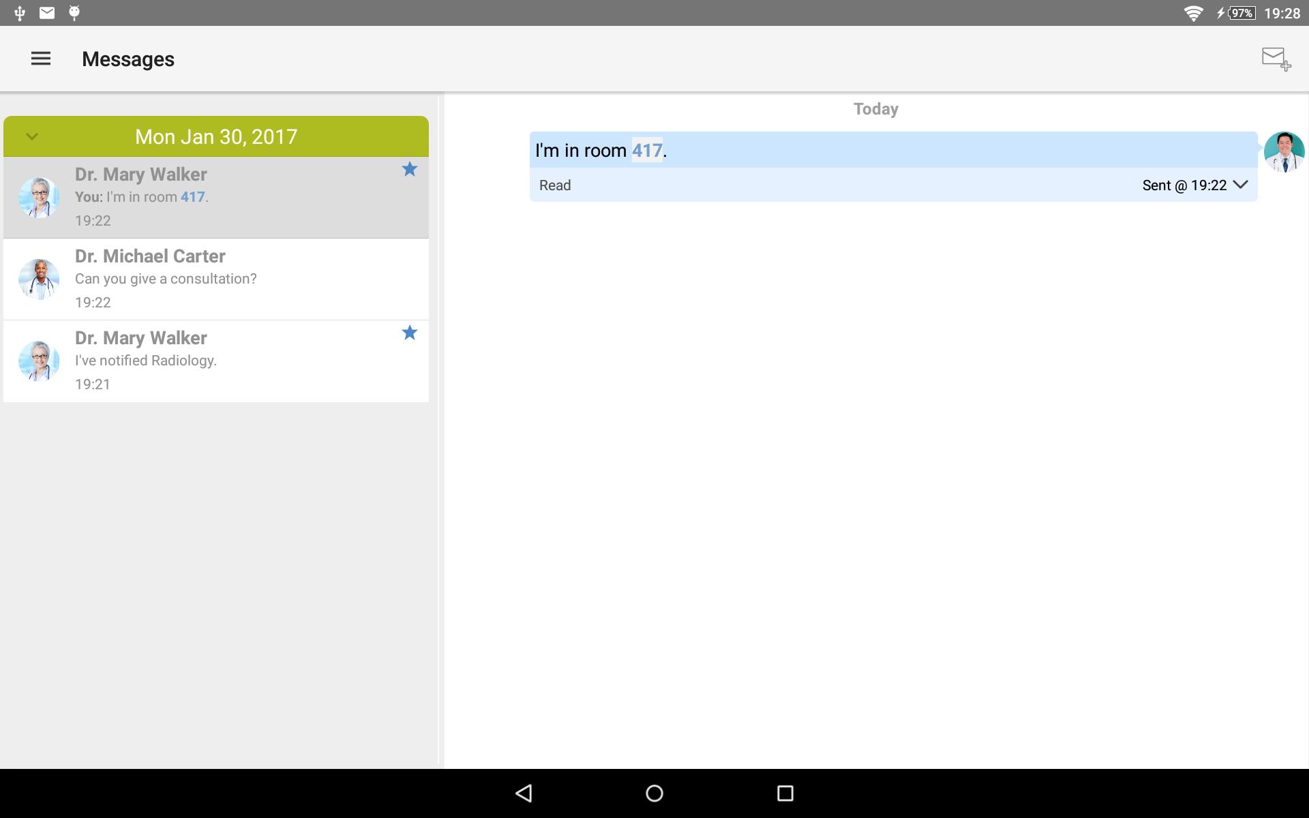Viewport: 1309px width, 818px height.
Task: Click the Messages title
Action: click(128, 59)
